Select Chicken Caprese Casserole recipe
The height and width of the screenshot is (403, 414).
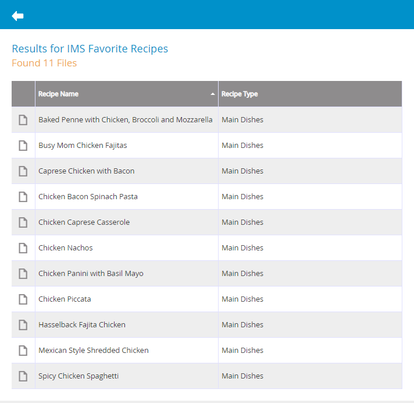[x=84, y=222]
